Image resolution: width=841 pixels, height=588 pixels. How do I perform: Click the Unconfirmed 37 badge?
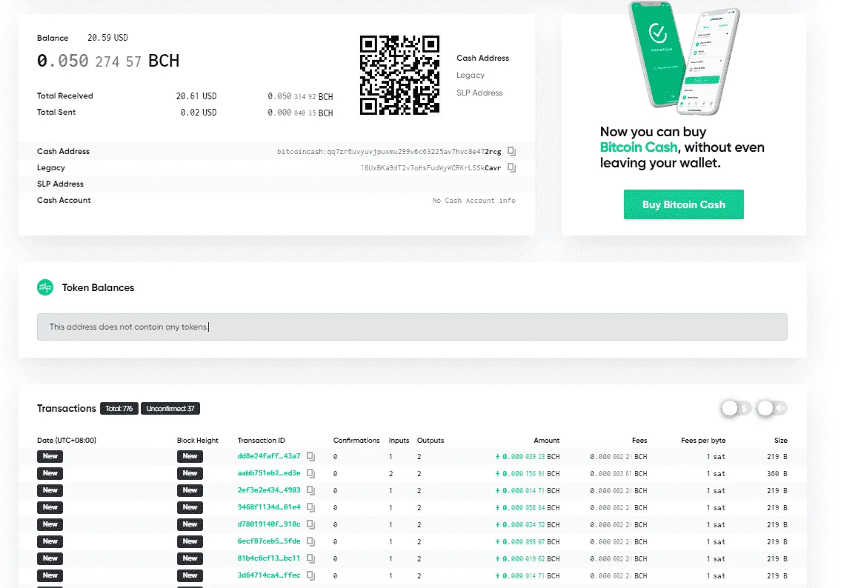pos(170,409)
